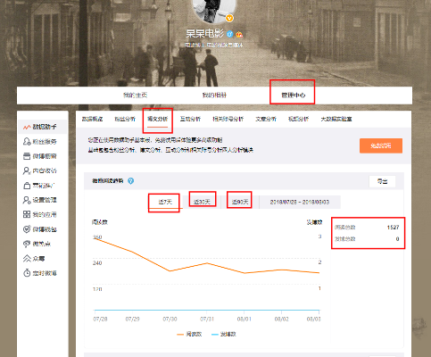The height and width of the screenshot is (357, 431).
Task: Click the 07/28 chart axis label
Action: click(100, 319)
